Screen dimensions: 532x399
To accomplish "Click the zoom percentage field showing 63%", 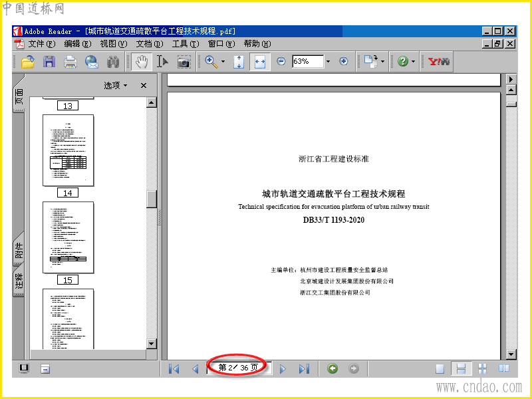I will [x=308, y=61].
